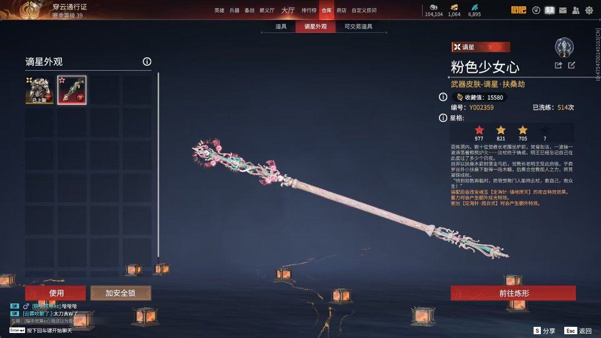Open the help book icon
Image resolution: width=601 pixels, height=338 pixels.
[549, 11]
